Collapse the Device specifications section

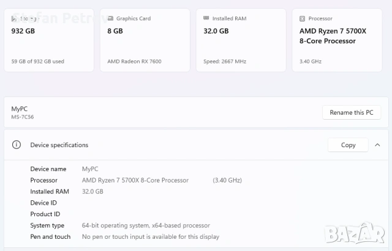click(x=377, y=145)
